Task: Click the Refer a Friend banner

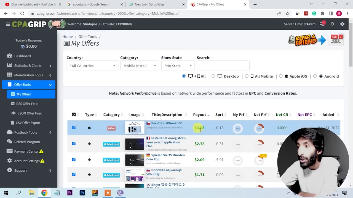Action: click(x=307, y=40)
